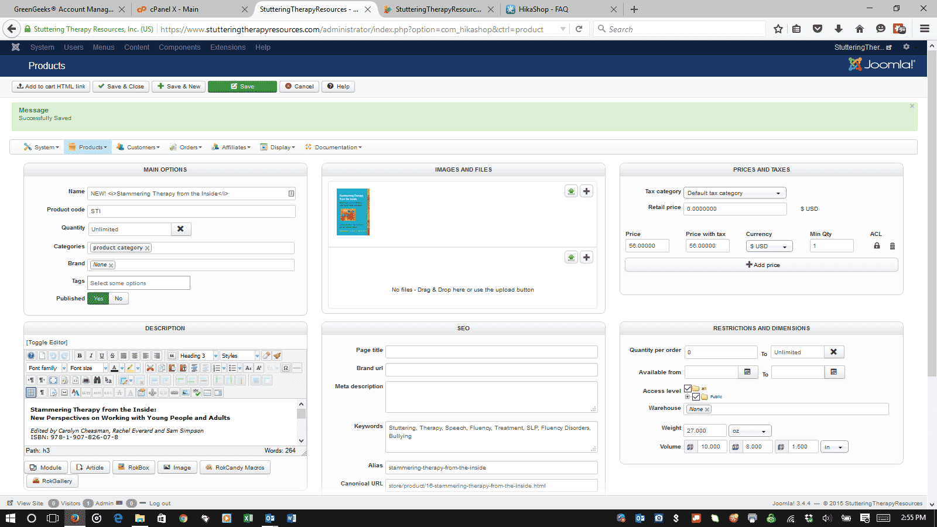Apply strikethrough in the description editor

pos(113,355)
